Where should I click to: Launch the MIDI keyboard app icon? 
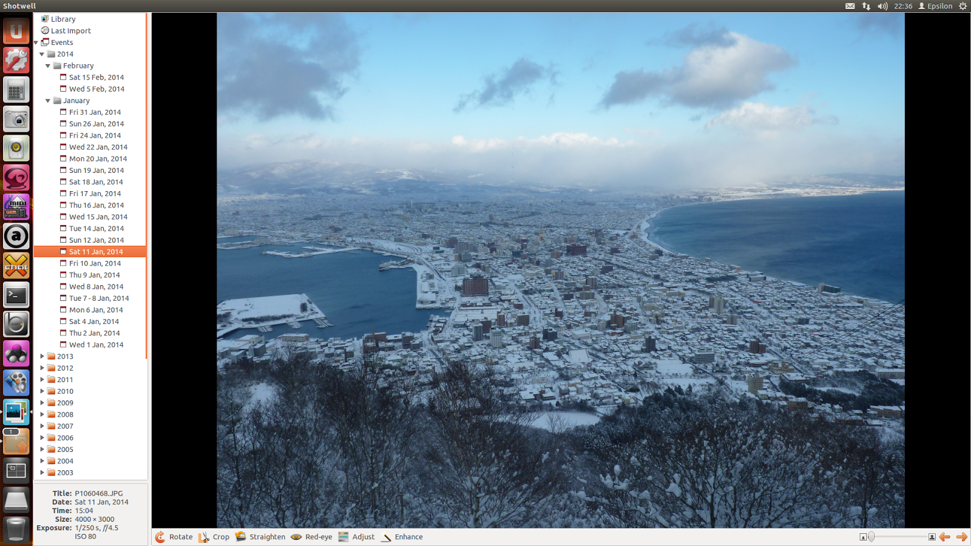16,207
